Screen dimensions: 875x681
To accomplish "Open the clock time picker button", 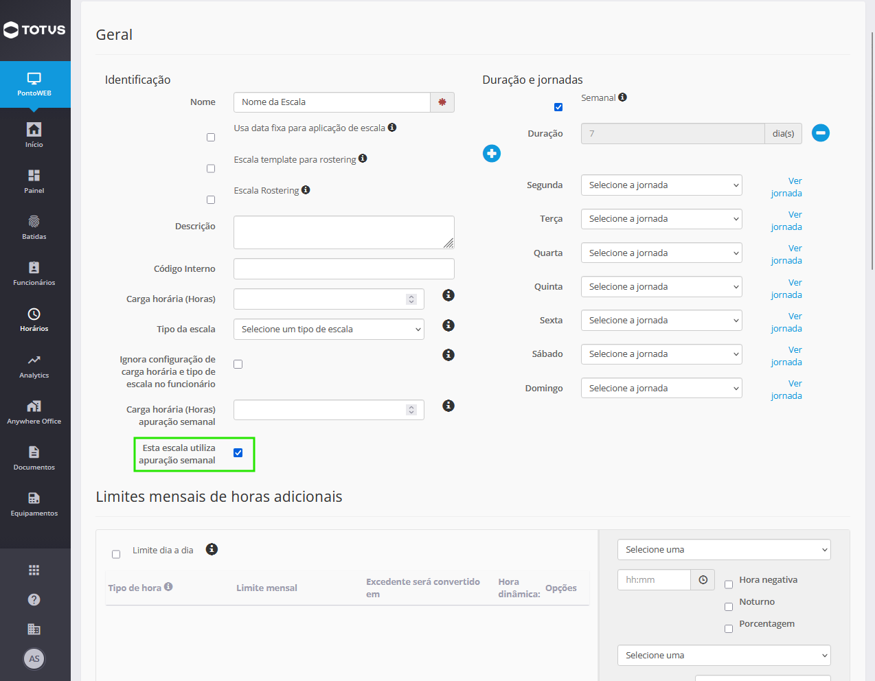I will click(703, 580).
